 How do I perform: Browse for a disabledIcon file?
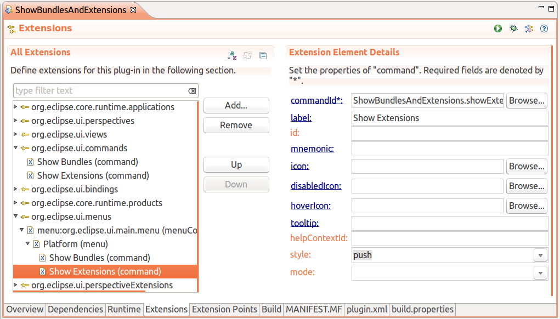coord(527,186)
